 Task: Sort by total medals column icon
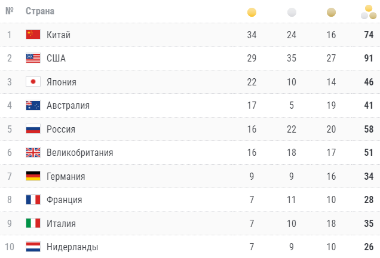[x=369, y=11]
